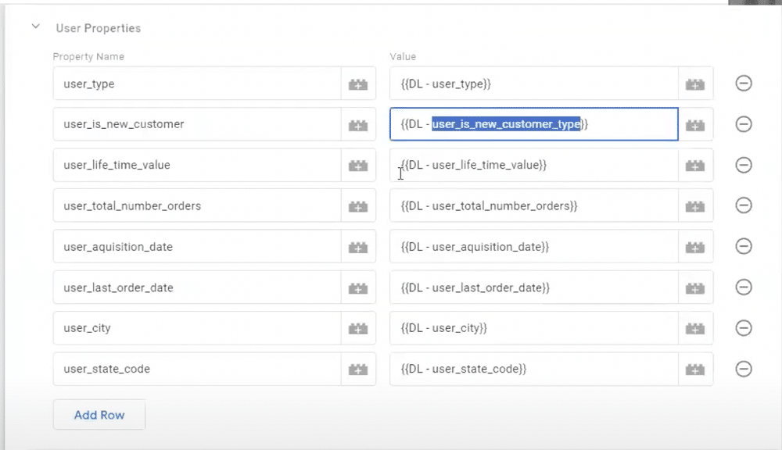The height and width of the screenshot is (450, 782).
Task: Click the User Properties section heading
Action: 99,28
